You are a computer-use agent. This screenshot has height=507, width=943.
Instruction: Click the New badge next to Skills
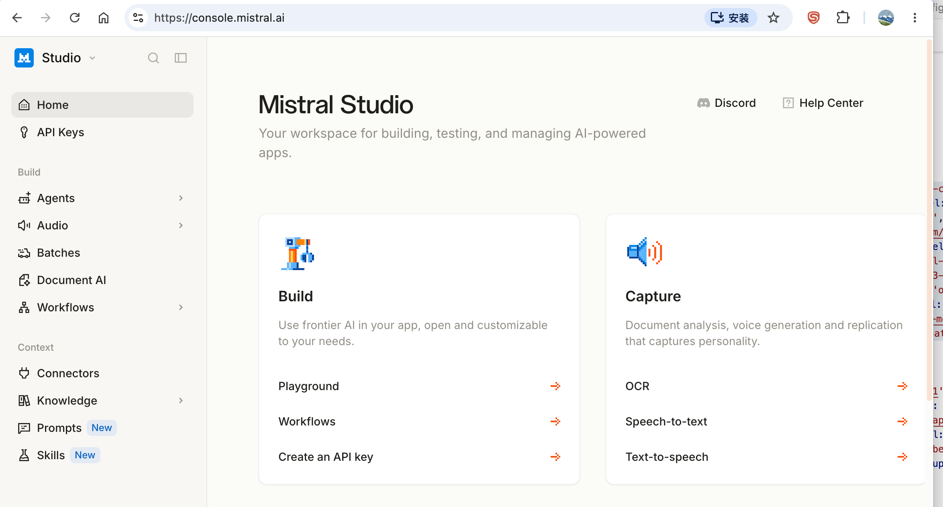[x=85, y=455]
